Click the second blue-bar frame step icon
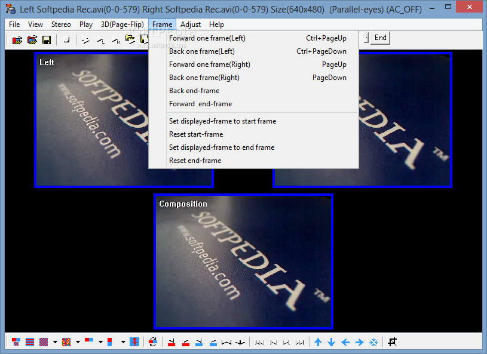487x354 pixels. pos(213,342)
